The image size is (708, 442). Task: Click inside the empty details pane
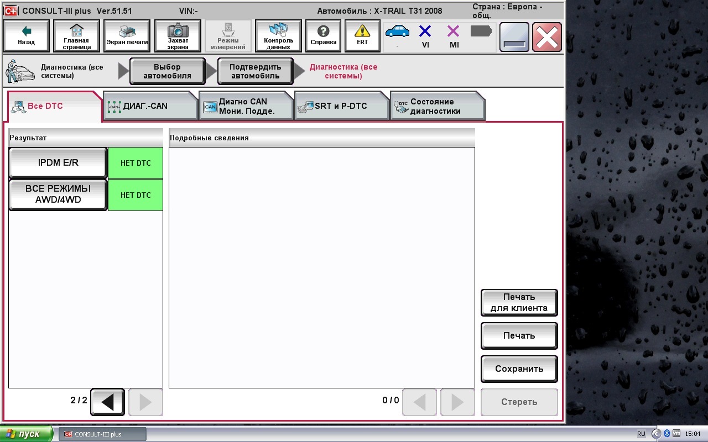322,267
